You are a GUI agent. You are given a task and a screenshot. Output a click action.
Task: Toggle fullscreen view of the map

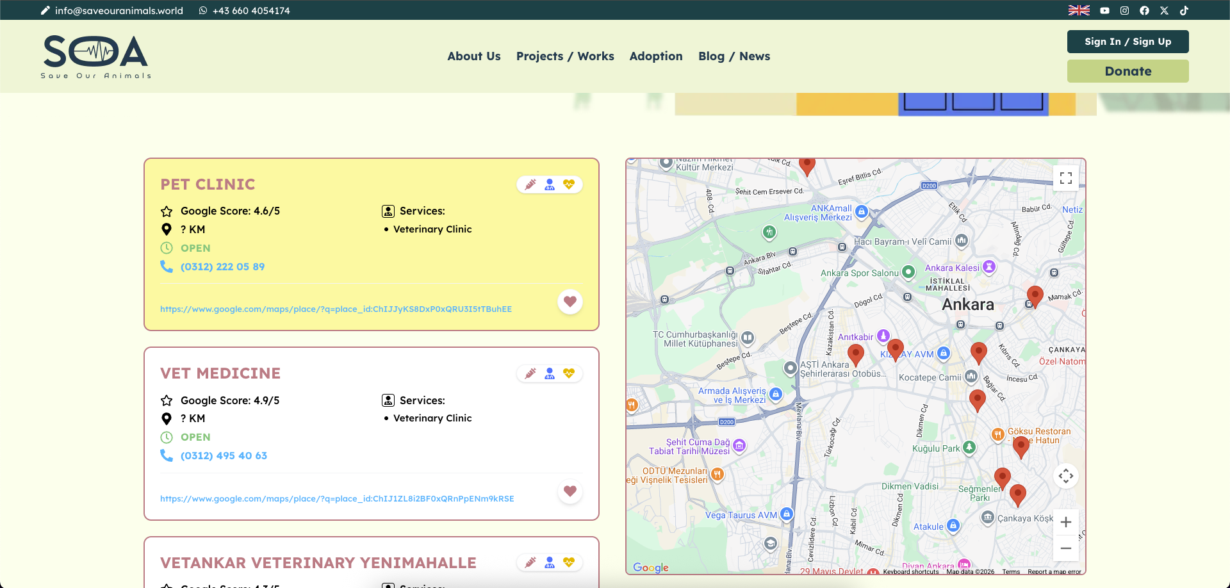(1066, 178)
